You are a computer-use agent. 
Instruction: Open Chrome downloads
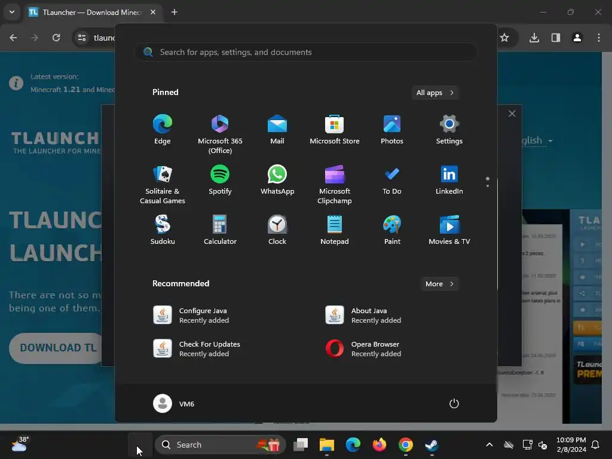(534, 38)
